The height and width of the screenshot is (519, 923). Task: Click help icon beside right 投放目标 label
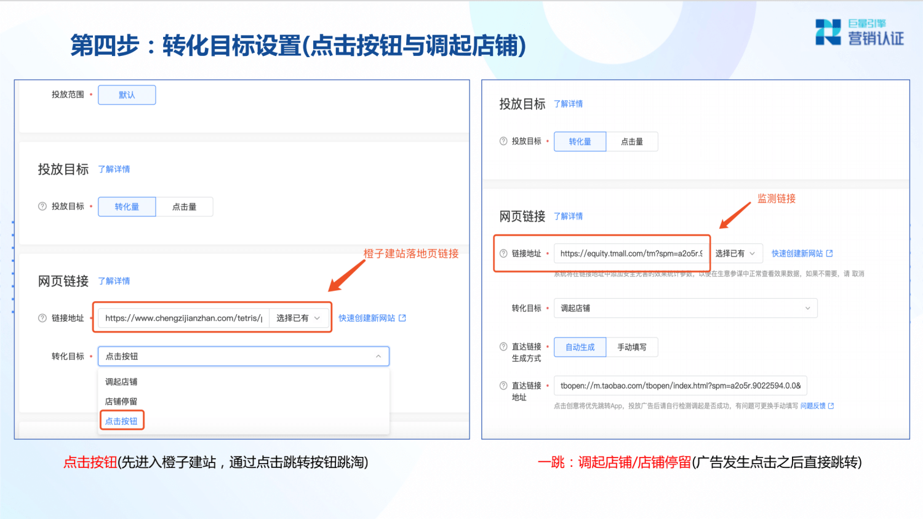(503, 141)
